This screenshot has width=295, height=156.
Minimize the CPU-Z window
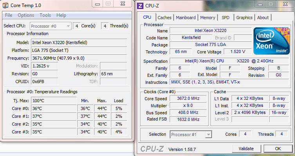coord(260,4)
